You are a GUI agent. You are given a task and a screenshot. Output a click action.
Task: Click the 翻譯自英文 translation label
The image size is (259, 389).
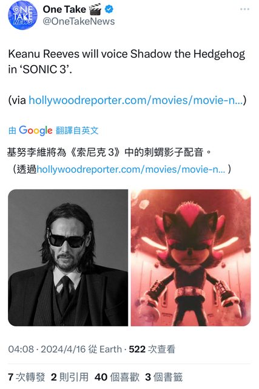pos(77,131)
